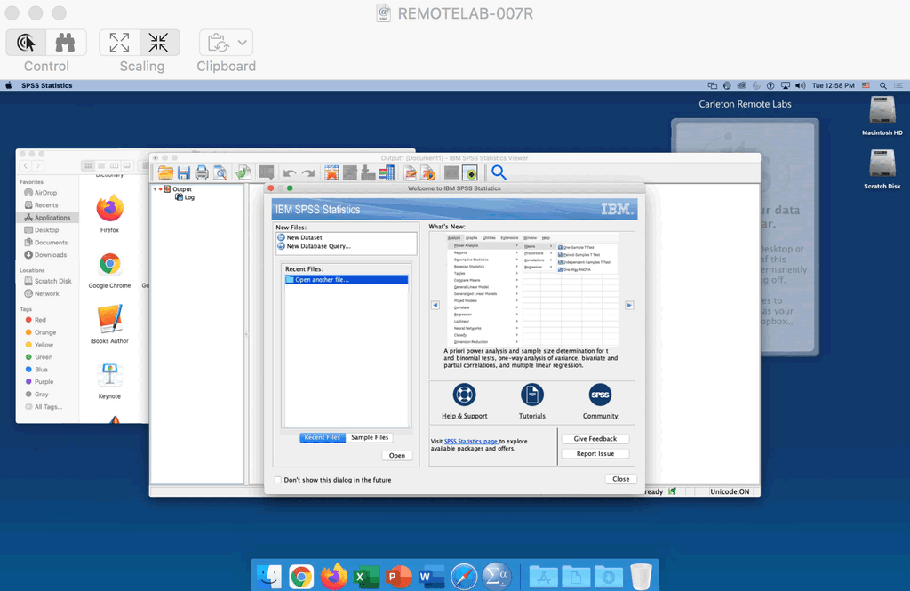
Task: Open the SPSS Community icon
Action: click(x=600, y=395)
